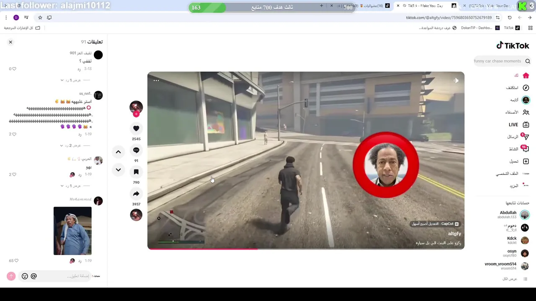
Task: Open LIVE section icon
Action: pyautogui.click(x=526, y=125)
